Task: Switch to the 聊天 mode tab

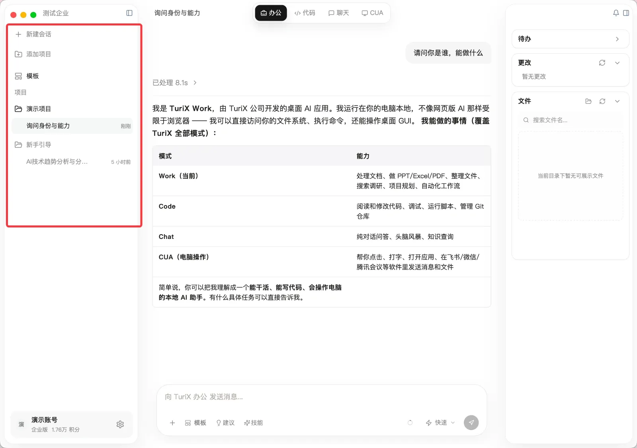Action: pos(339,13)
